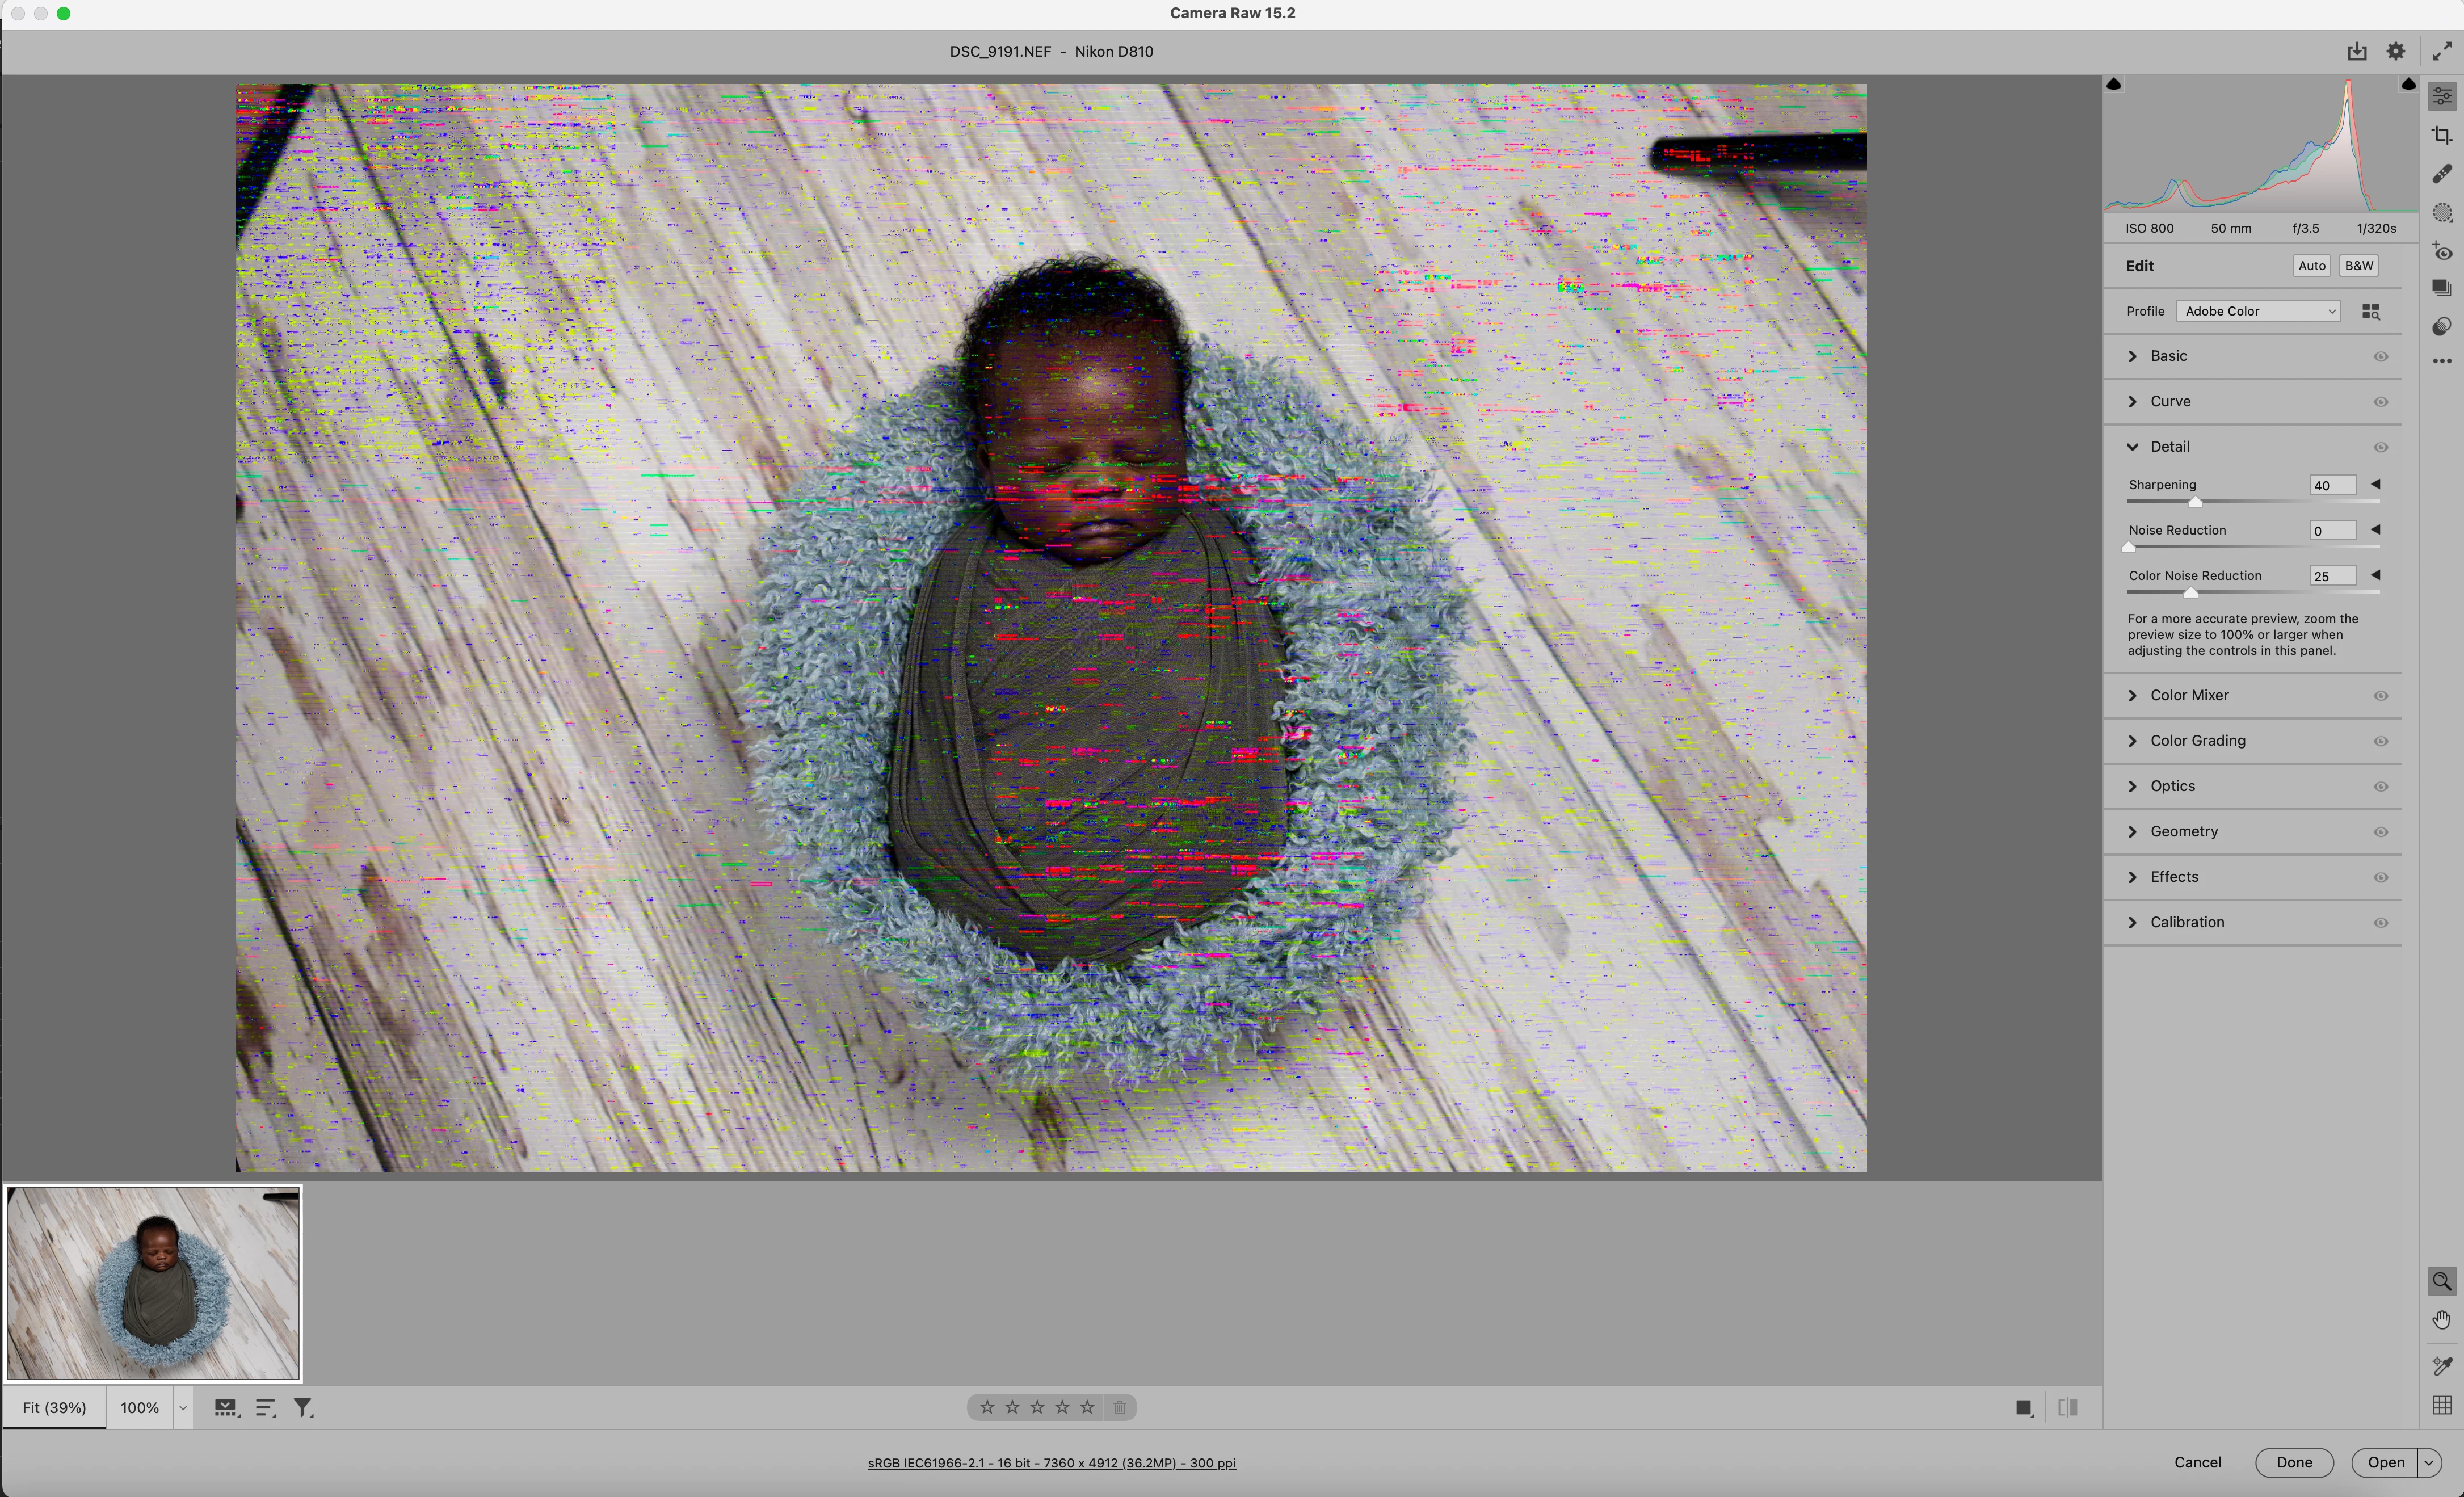Select the Crop tool in right toolbar
2464x1497 pixels.
click(2442, 135)
